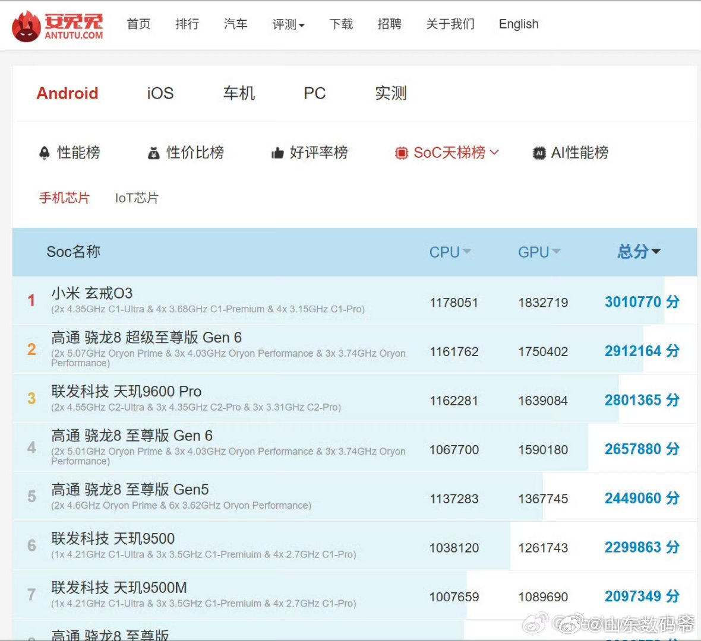Click the GPU score 1590180
701x641 pixels.
click(x=543, y=450)
